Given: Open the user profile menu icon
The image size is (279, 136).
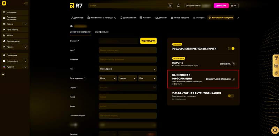Looking at the screenshot, I should click(x=234, y=6).
